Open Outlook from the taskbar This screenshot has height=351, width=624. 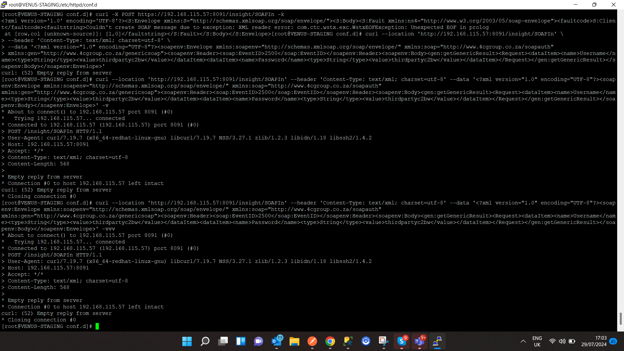tap(277, 341)
